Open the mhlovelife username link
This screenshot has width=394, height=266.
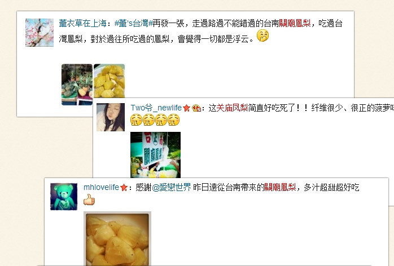[101, 187]
